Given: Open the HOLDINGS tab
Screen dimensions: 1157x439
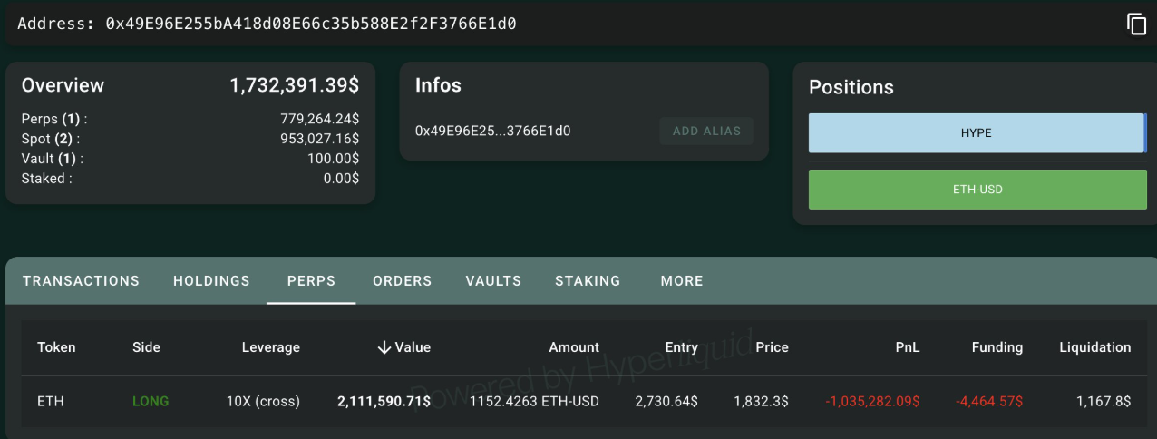Looking at the screenshot, I should 211,281.
